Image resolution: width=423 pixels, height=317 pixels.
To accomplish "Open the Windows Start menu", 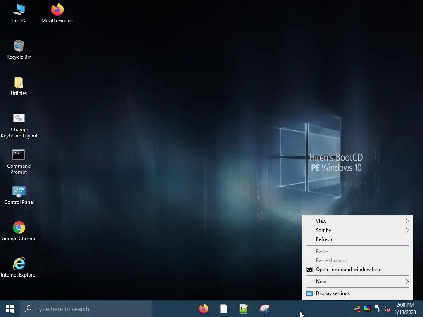I will point(10,309).
